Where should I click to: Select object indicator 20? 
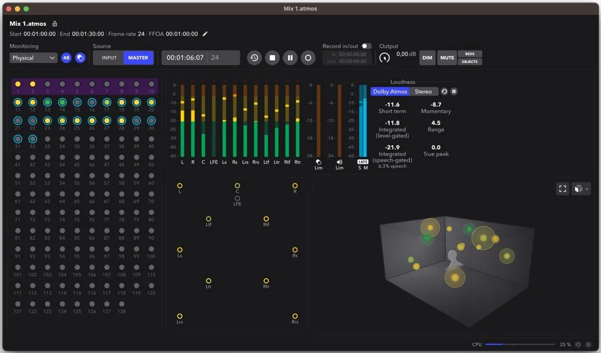[x=151, y=102]
